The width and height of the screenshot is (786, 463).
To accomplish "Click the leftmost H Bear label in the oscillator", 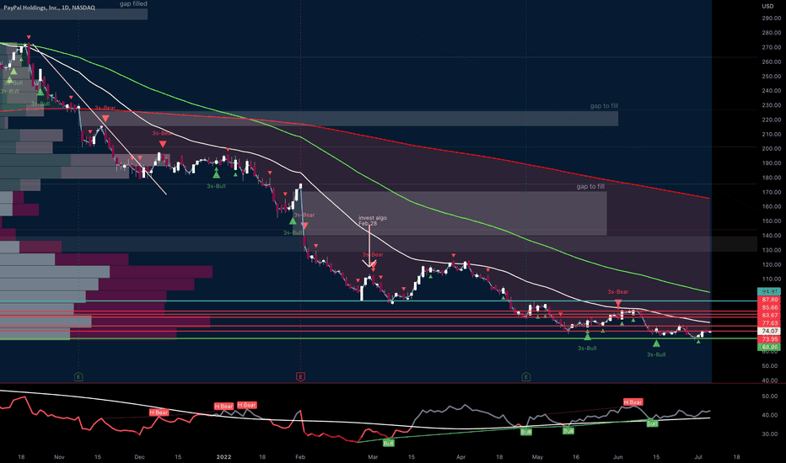I will (159, 412).
